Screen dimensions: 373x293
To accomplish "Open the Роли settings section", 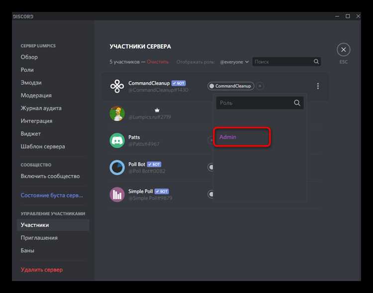I will (27, 70).
